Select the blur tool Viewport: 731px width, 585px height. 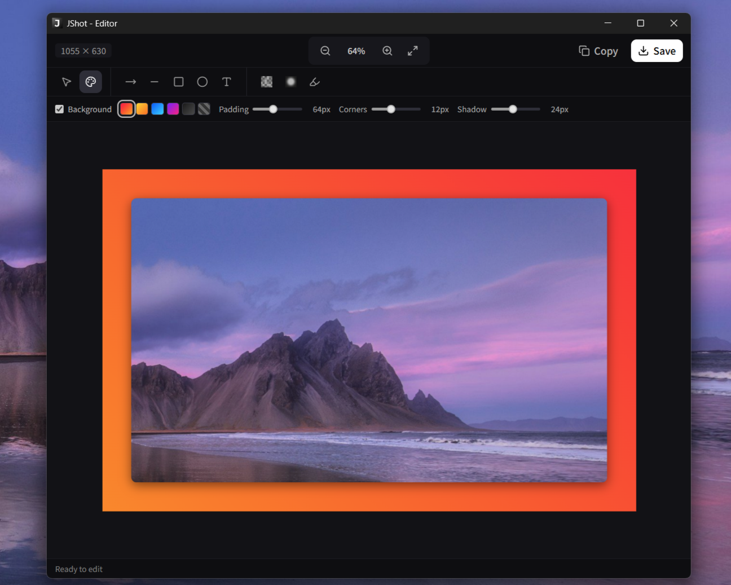(290, 82)
